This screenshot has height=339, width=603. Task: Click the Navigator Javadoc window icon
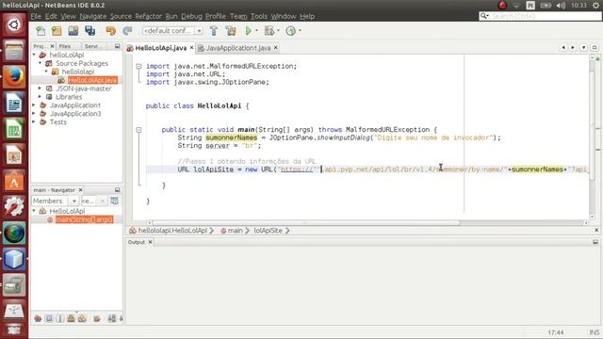tap(114, 201)
